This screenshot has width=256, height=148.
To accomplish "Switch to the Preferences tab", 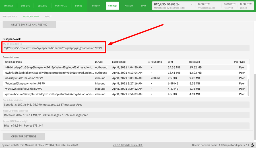I will [10, 17].
